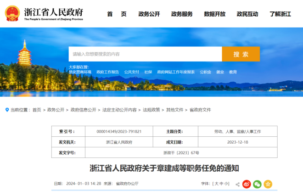
Task: Set font size to large (大)
Action: click(x=215, y=184)
